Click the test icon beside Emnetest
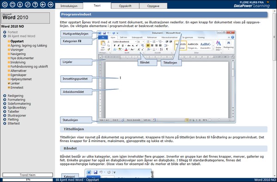Screen dimensions: 277x182 [x=9, y=88]
